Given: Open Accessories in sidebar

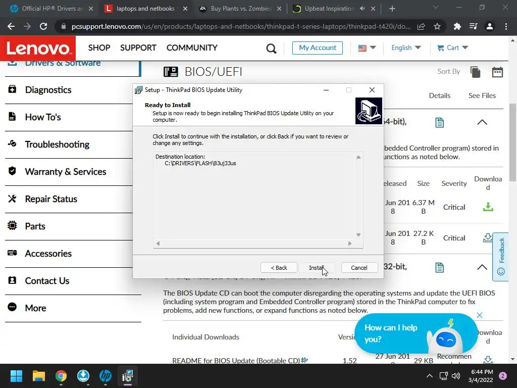Looking at the screenshot, I should pos(48,254).
